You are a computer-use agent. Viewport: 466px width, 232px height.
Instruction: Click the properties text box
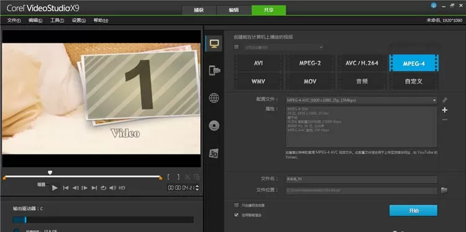(x=362, y=127)
